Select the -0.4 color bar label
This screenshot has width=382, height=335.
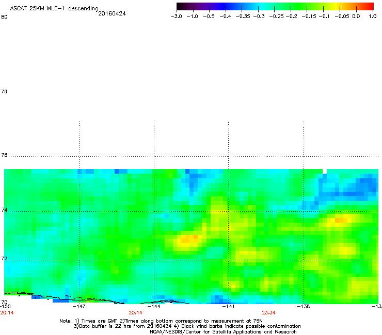click(x=226, y=16)
